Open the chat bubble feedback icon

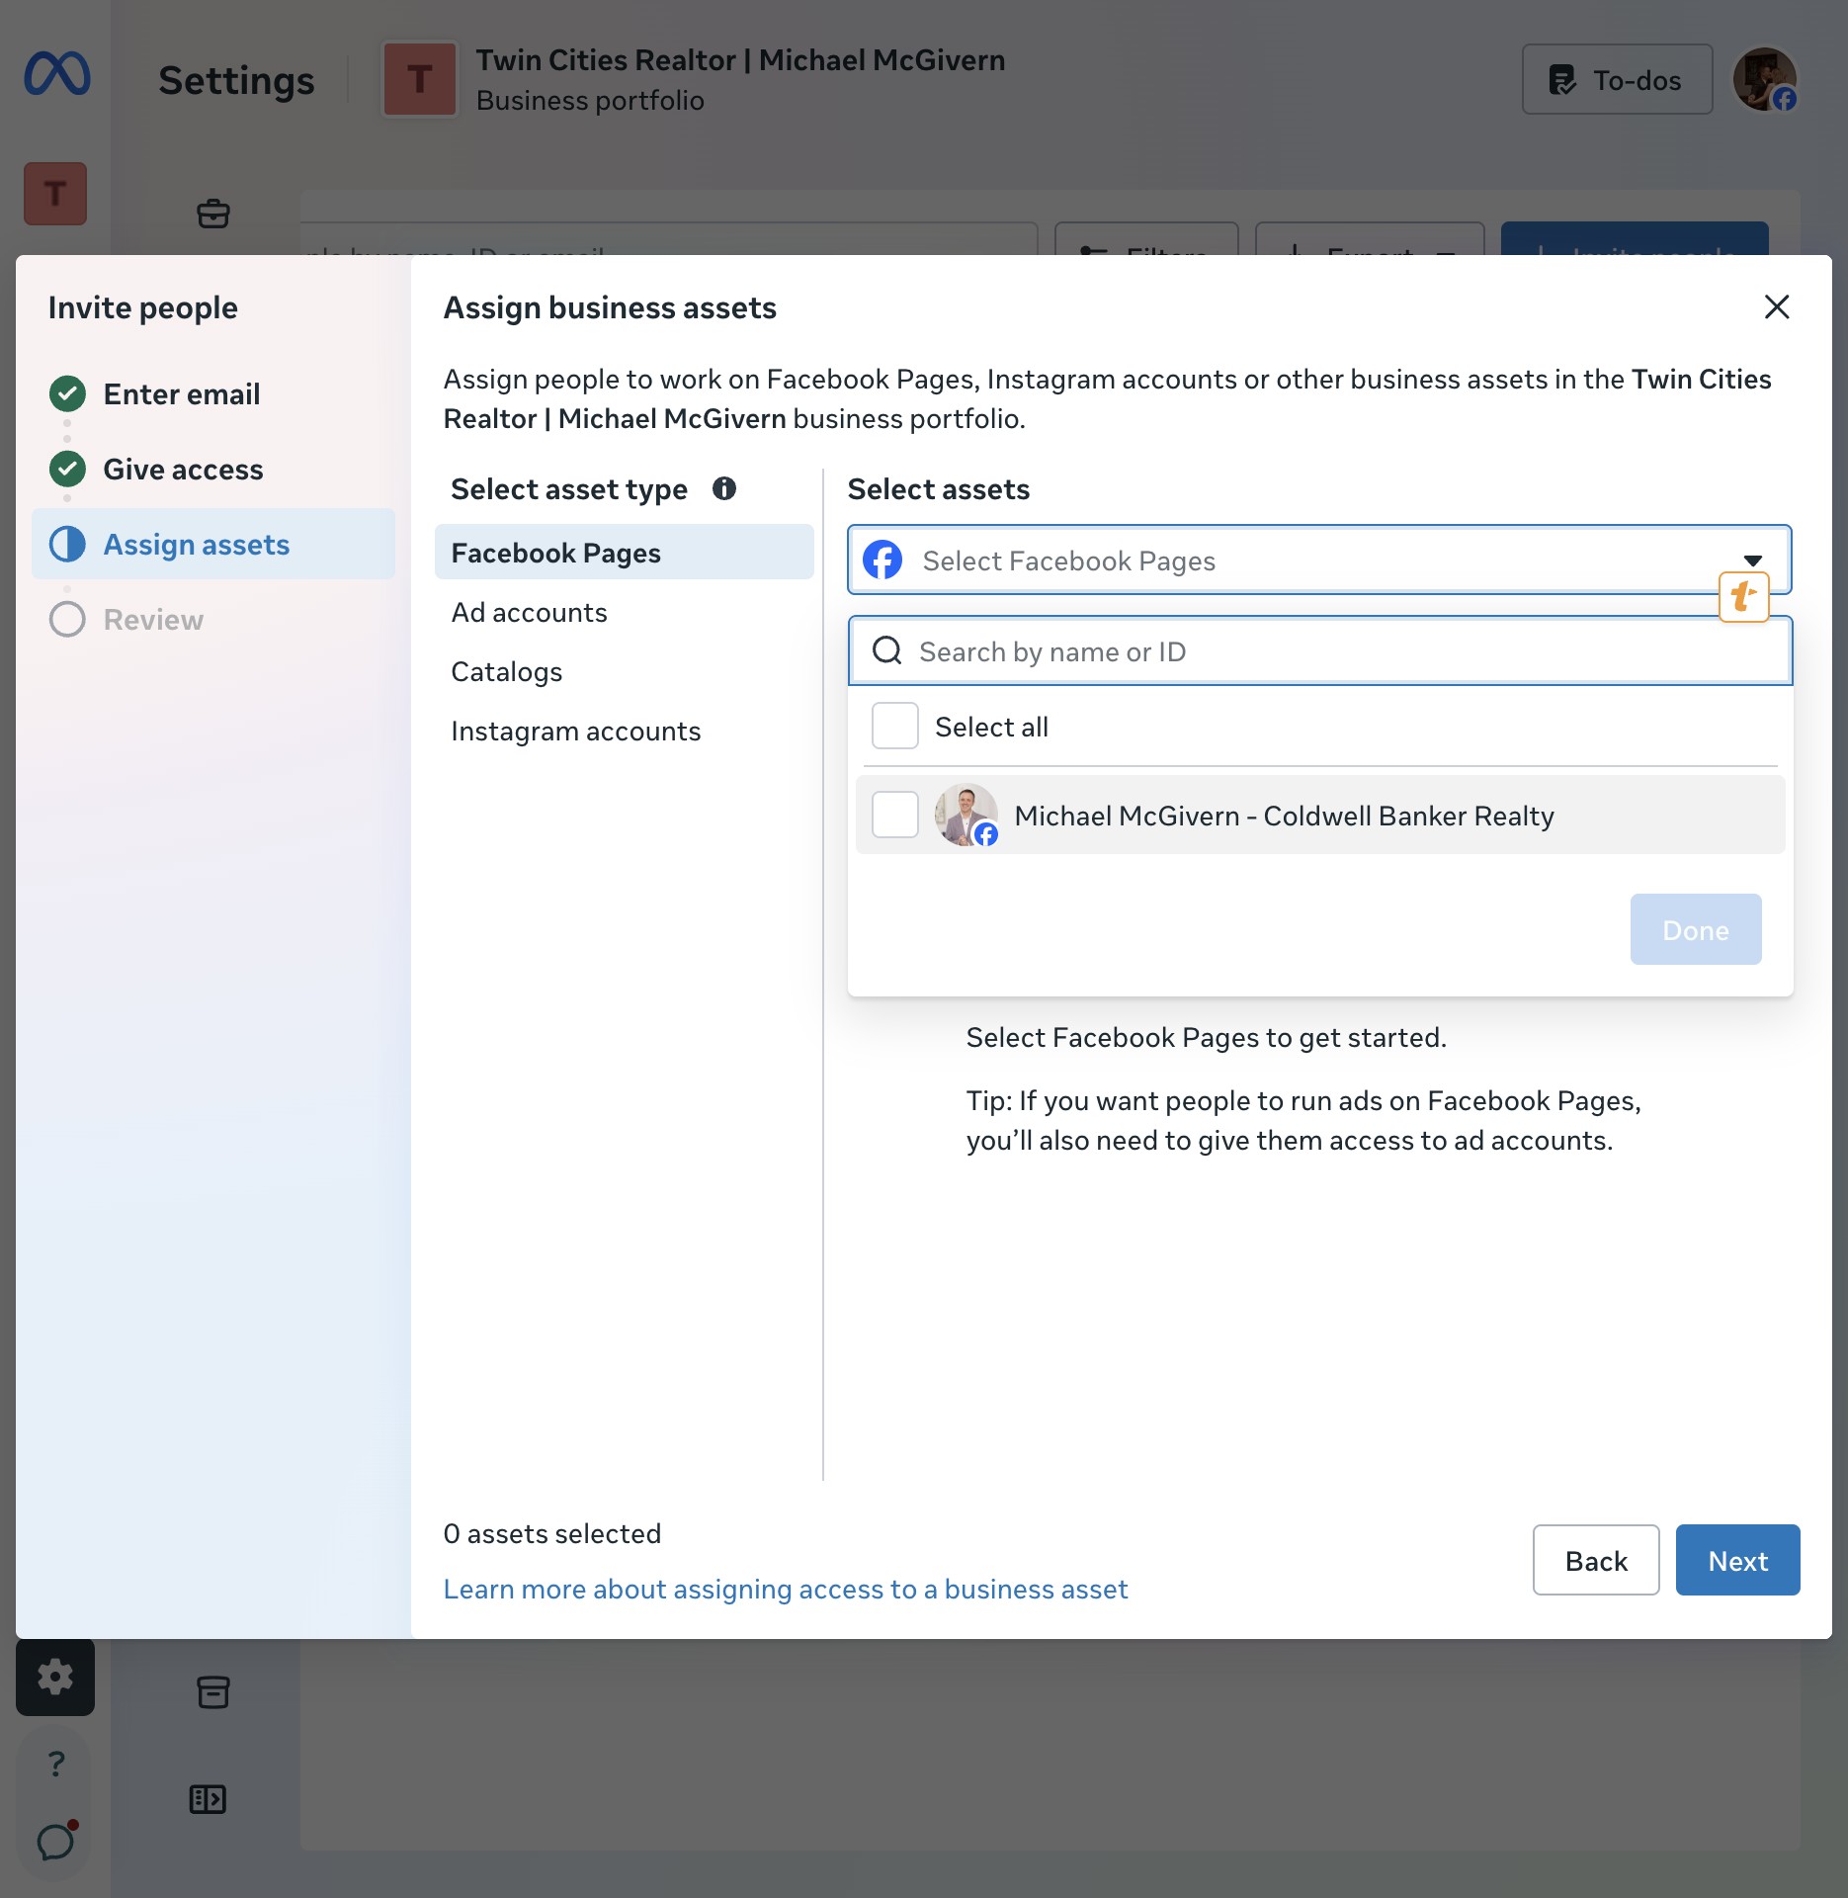pos(56,1841)
